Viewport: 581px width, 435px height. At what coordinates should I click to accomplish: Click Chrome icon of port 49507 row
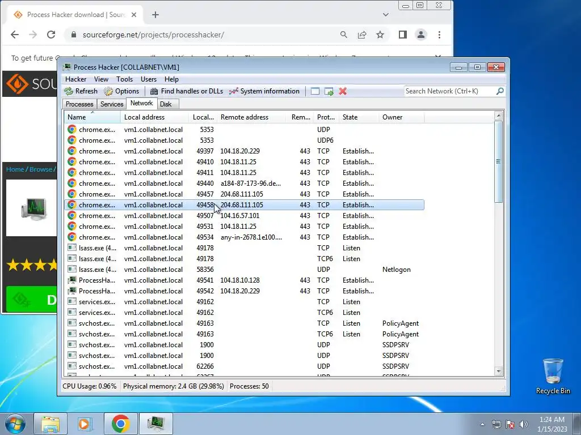pyautogui.click(x=72, y=216)
